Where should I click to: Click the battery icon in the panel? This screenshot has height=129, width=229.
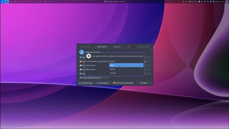click(x=199, y=1)
